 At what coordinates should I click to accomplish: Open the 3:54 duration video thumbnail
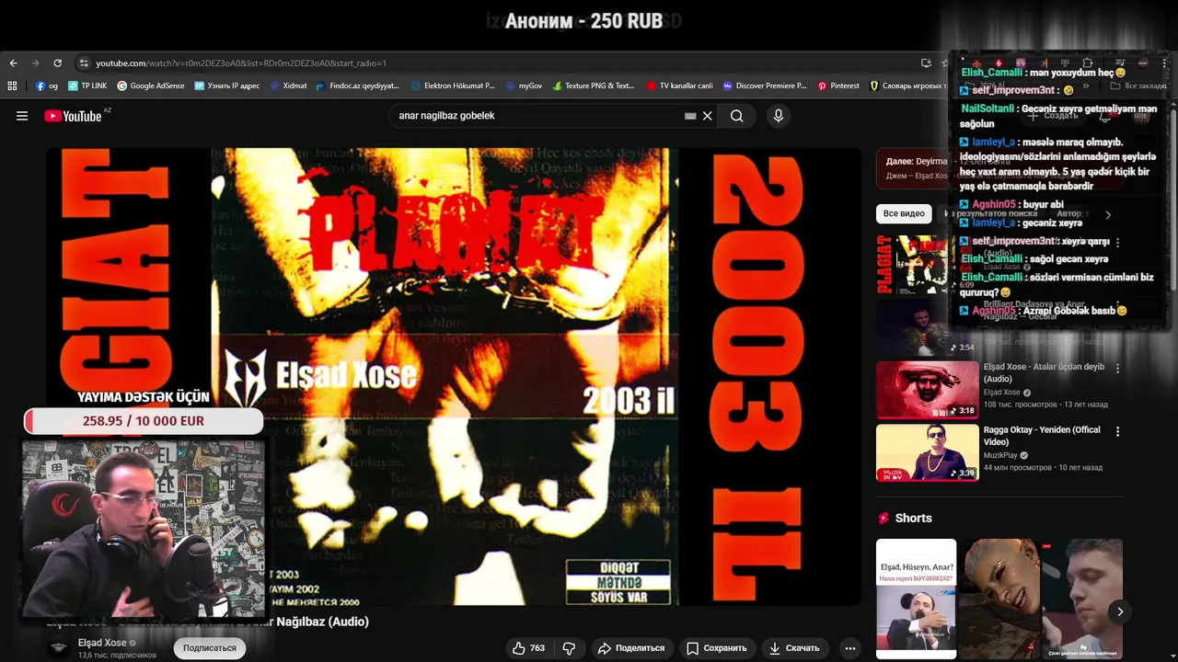point(928,328)
